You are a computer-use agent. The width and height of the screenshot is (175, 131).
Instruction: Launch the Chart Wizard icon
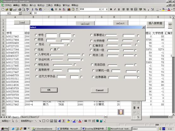point(69,9)
